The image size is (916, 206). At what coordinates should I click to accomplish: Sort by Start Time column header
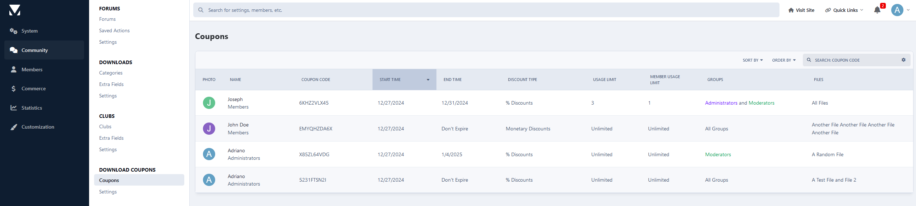(x=404, y=80)
